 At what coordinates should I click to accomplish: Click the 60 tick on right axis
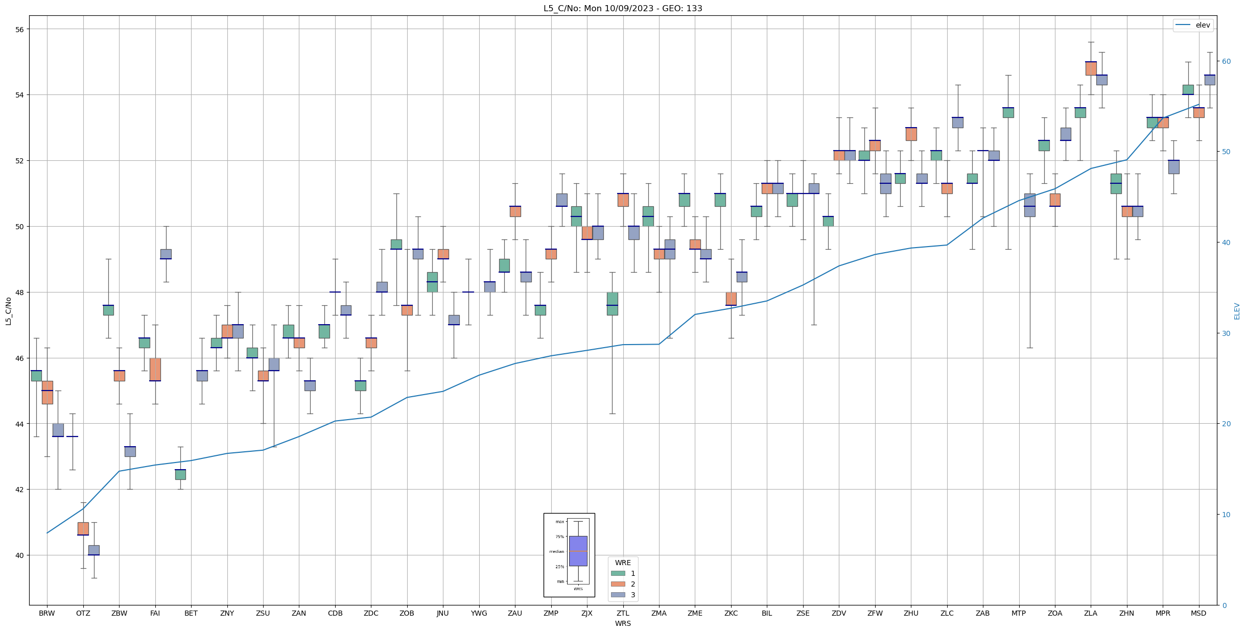(1226, 61)
